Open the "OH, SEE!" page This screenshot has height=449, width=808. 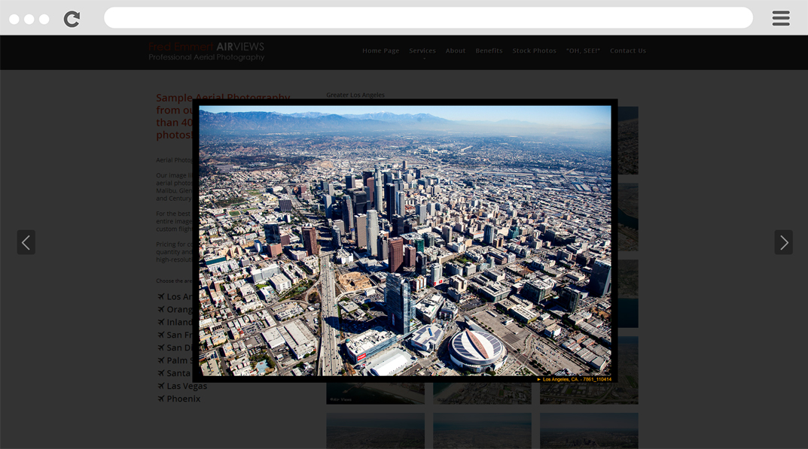pyautogui.click(x=583, y=51)
